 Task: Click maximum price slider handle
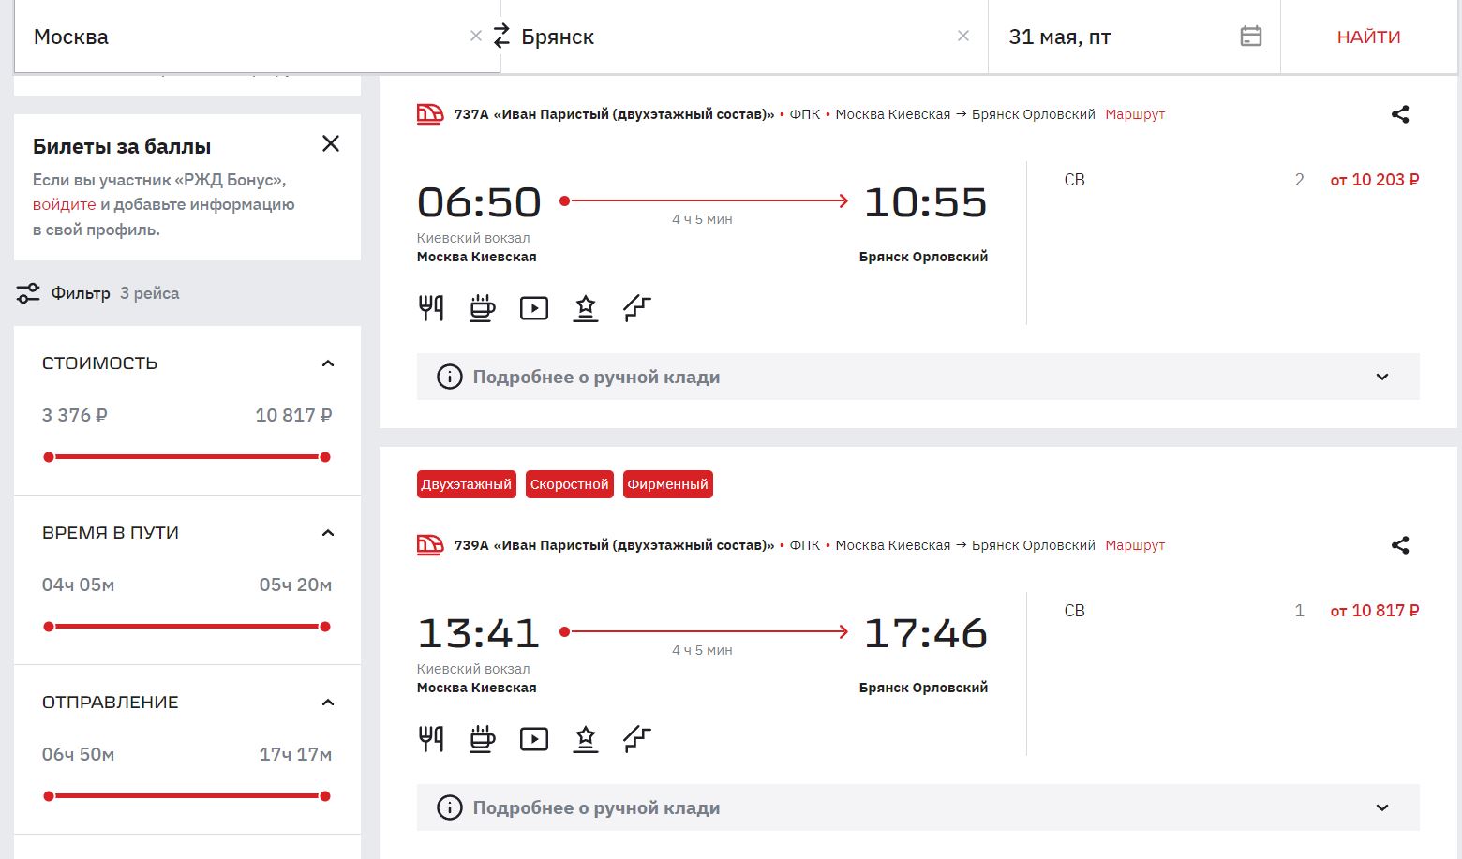click(325, 457)
